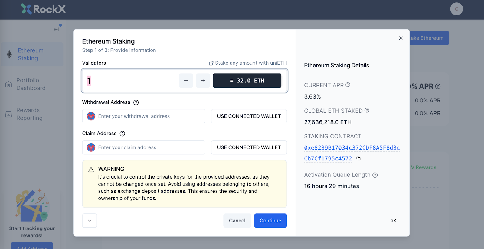484x249 pixels.
Task: Click the Global ETH Staked info icon
Action: [x=367, y=111]
